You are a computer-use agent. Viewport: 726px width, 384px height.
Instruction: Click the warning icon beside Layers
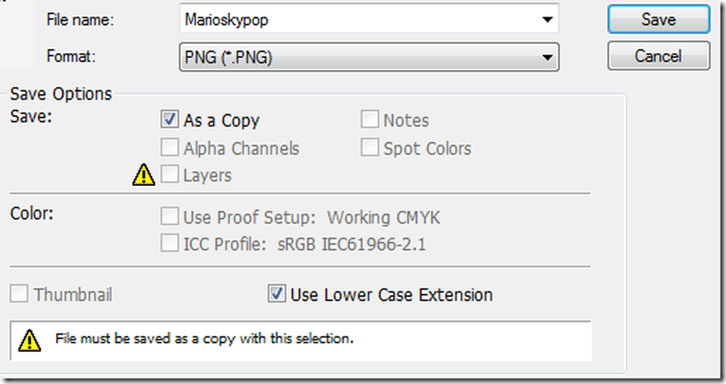pos(144,175)
